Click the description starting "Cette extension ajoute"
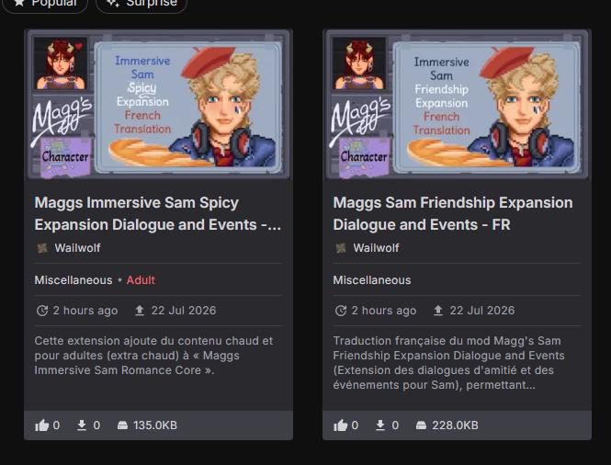The image size is (611, 465). [153, 356]
